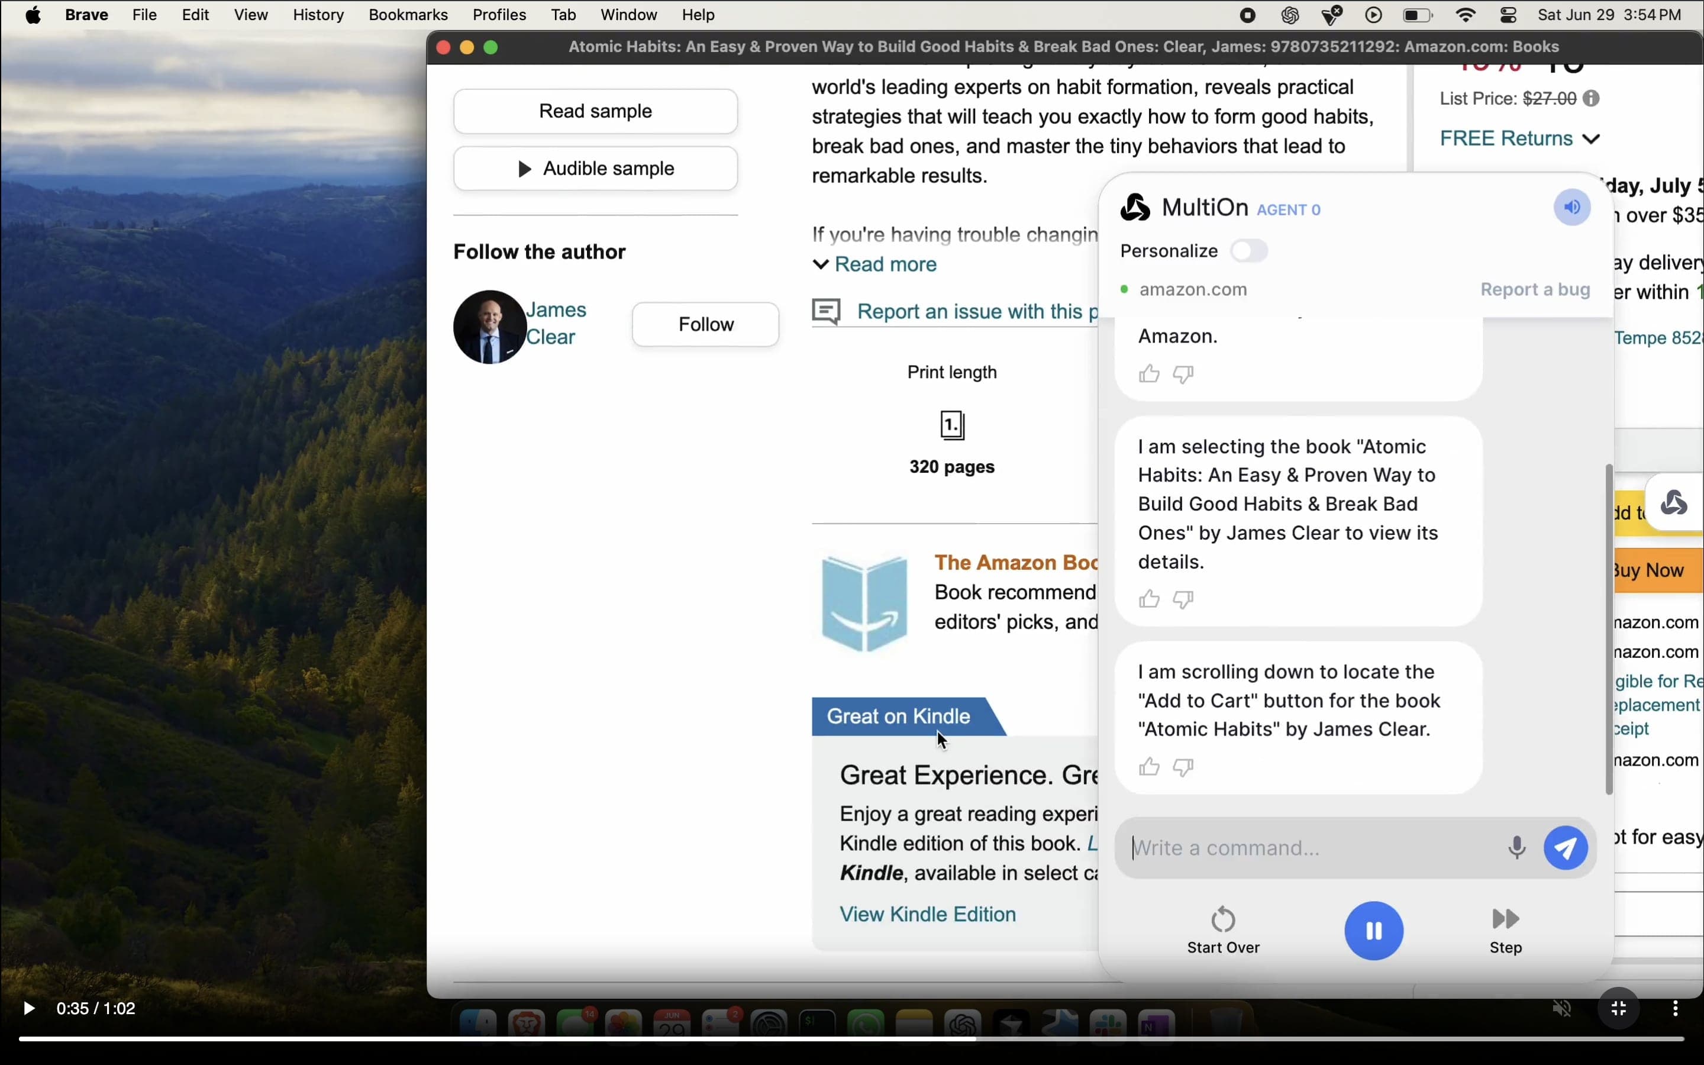Pause the MultiOn agent with blue button
Viewport: 1704px width, 1065px height.
pos(1373,931)
